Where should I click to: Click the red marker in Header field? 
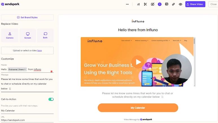point(52,71)
